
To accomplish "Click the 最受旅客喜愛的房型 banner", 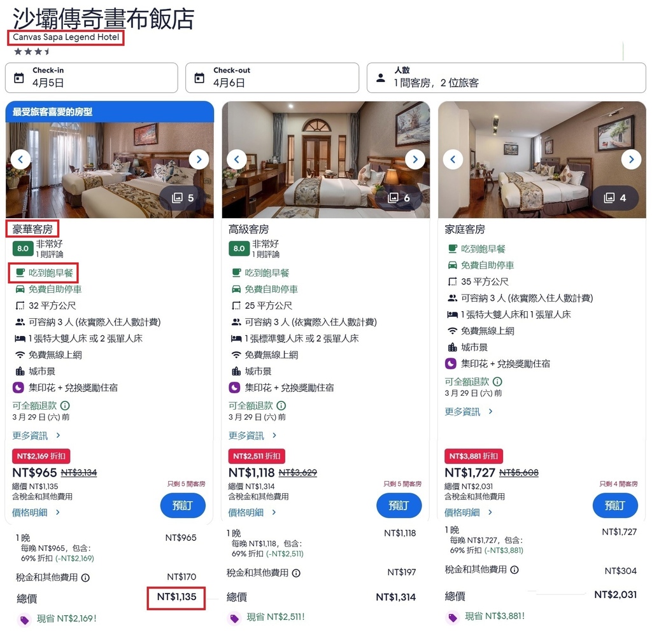I will pos(110,112).
